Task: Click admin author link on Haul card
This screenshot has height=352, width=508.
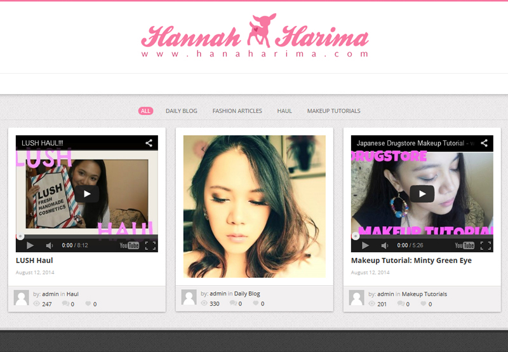Action: click(50, 294)
